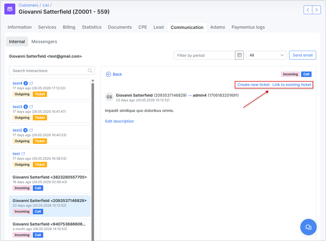Open test3 ticket in new window icon
The width and height of the screenshot is (326, 241).
(31, 107)
